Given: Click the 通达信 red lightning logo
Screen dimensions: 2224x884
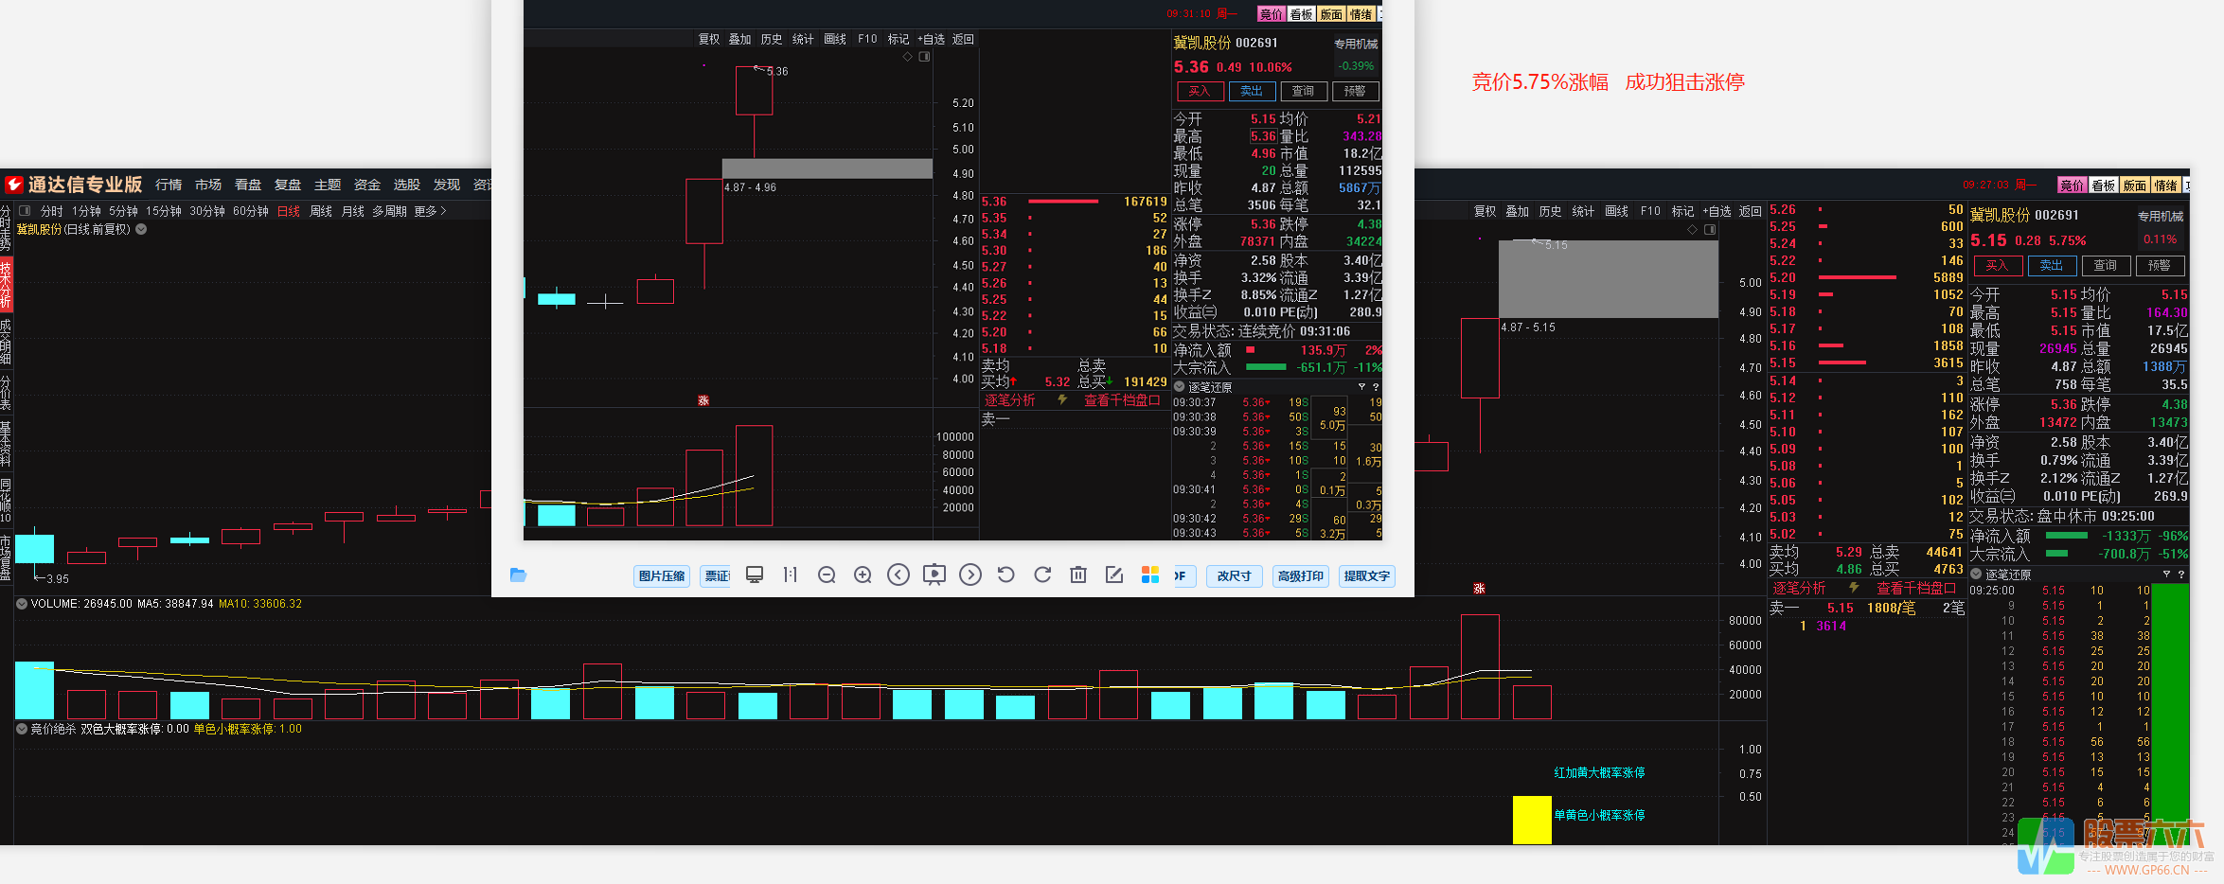Looking at the screenshot, I should 14,185.
